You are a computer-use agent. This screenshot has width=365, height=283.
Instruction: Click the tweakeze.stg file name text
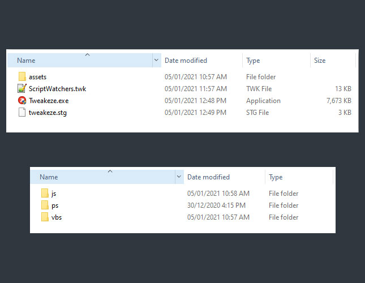(48, 112)
